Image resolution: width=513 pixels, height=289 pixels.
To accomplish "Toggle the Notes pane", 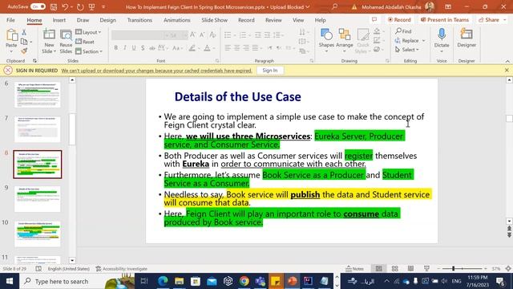I will coord(354,269).
